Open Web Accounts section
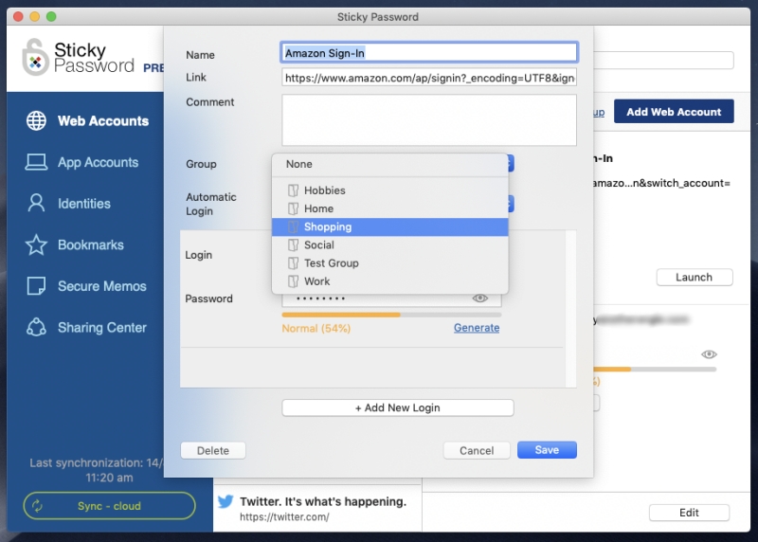Image resolution: width=758 pixels, height=542 pixels. [87, 120]
